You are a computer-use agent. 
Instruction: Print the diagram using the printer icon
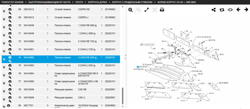(162, 10)
